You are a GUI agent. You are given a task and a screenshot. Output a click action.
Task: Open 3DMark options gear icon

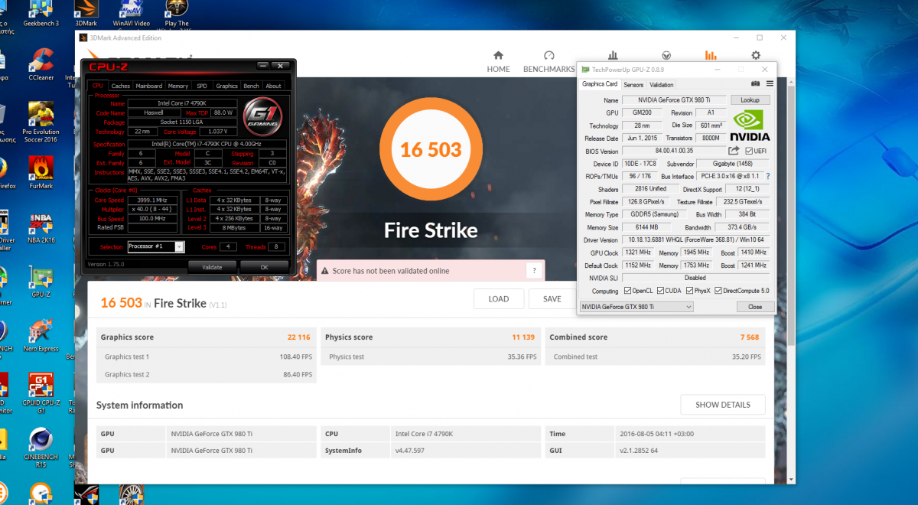pos(756,55)
